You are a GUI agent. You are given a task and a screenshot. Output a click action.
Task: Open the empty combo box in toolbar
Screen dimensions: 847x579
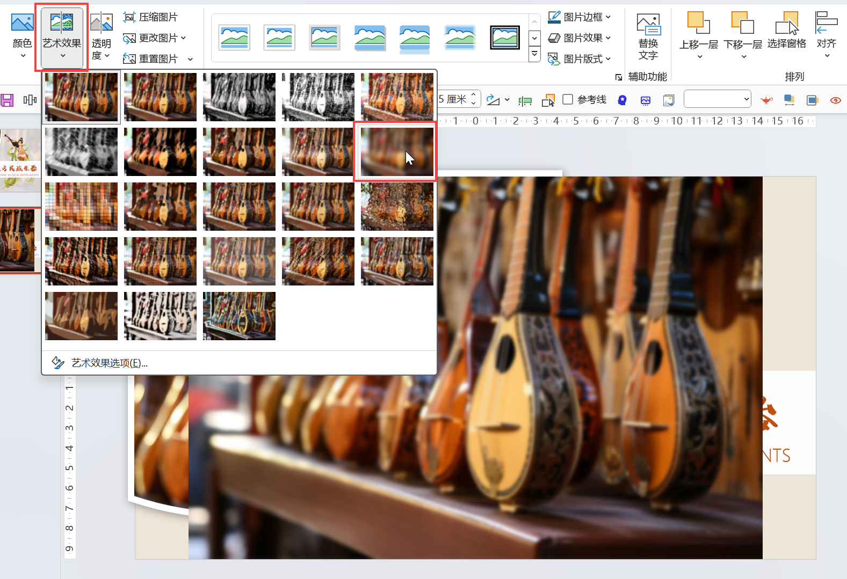(717, 99)
